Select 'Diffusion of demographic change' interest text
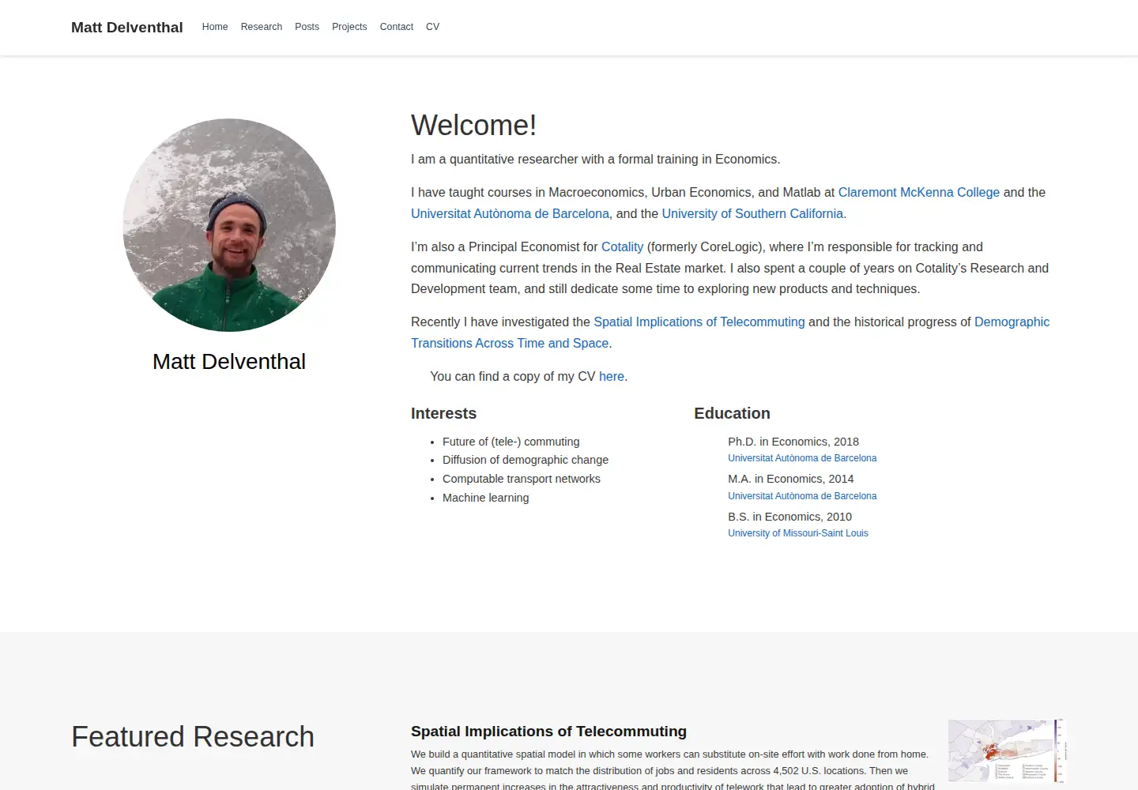Screen dimensions: 1138x790 click(526, 460)
